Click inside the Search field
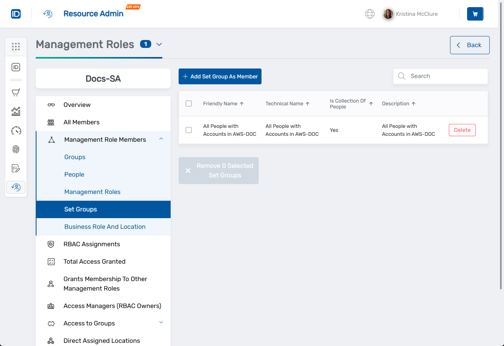Image resolution: width=504 pixels, height=346 pixels. click(440, 76)
